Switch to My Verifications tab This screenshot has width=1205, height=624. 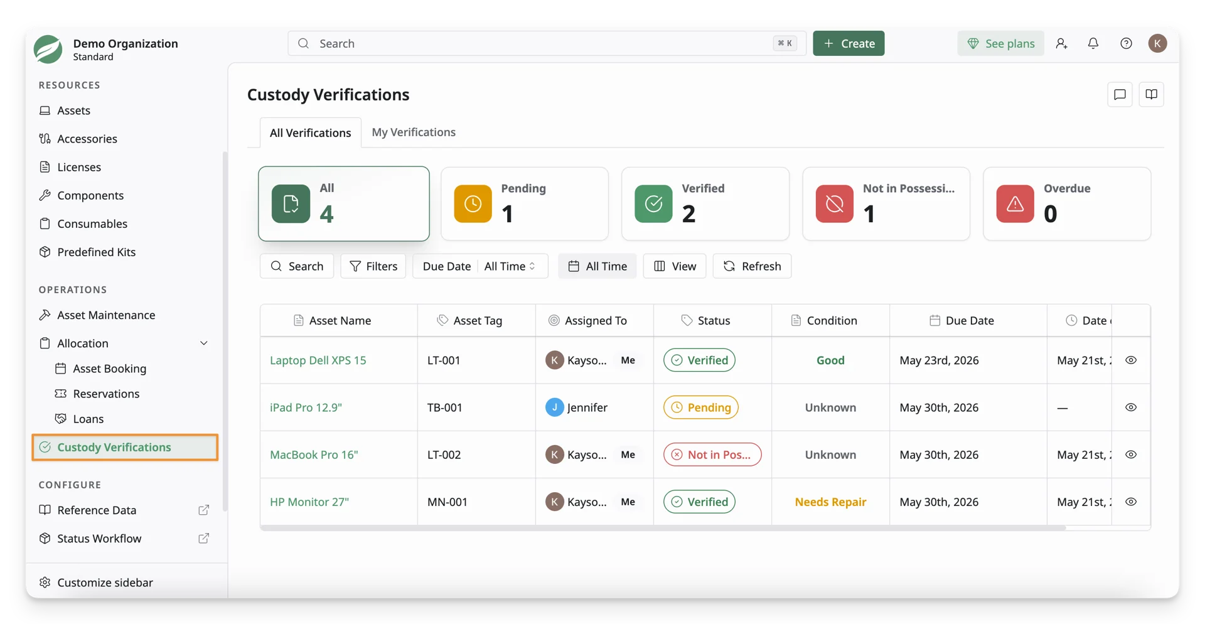click(414, 132)
